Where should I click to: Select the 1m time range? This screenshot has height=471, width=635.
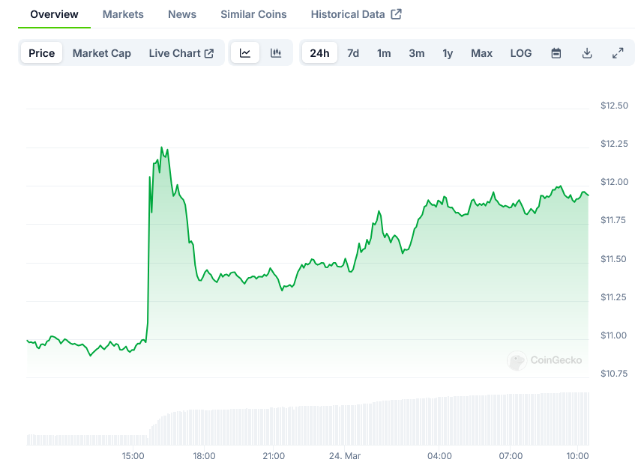(384, 53)
